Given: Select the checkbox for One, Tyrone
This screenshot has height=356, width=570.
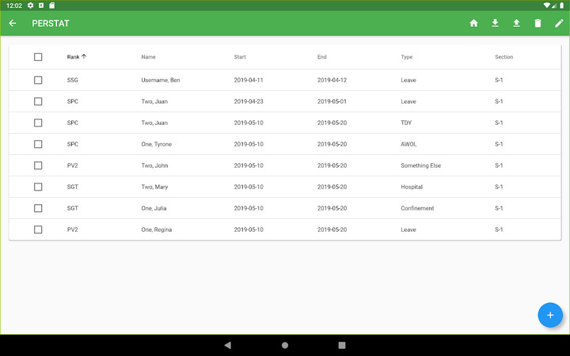Looking at the screenshot, I should coord(38,144).
